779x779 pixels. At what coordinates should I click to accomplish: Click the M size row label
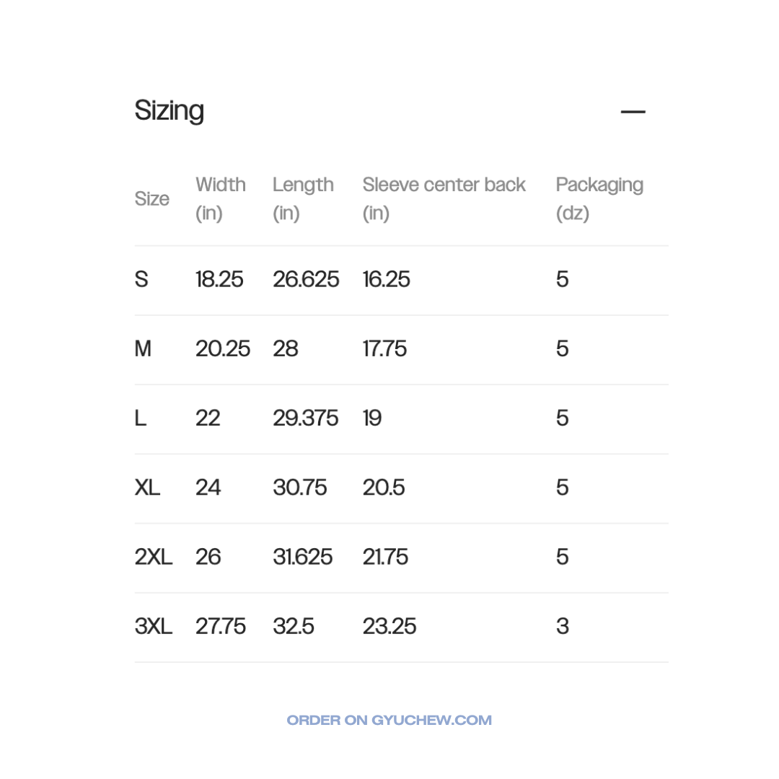[x=143, y=349]
